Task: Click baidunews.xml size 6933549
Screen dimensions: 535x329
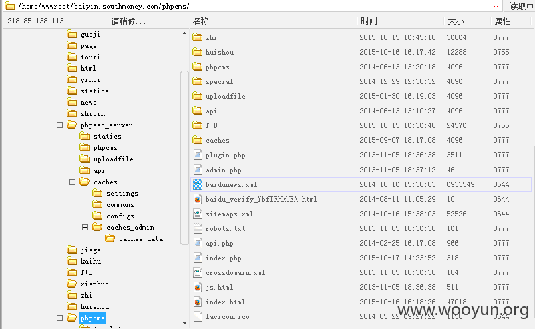Action: pos(460,184)
